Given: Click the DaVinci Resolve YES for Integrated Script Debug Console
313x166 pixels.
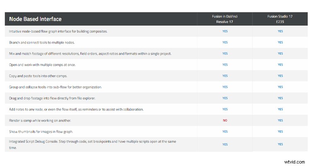Looking at the screenshot, I should [225, 144].
